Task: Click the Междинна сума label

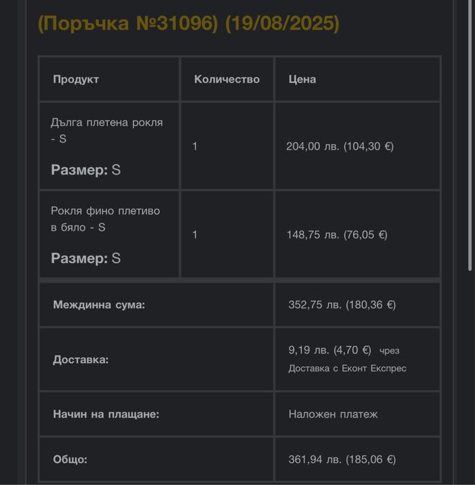Action: coord(99,304)
